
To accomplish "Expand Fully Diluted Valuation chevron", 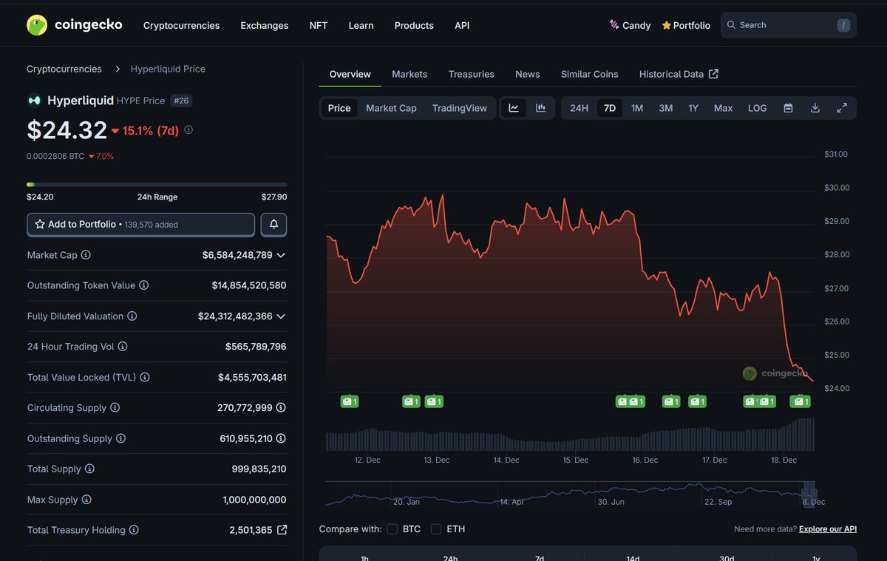I will (281, 316).
